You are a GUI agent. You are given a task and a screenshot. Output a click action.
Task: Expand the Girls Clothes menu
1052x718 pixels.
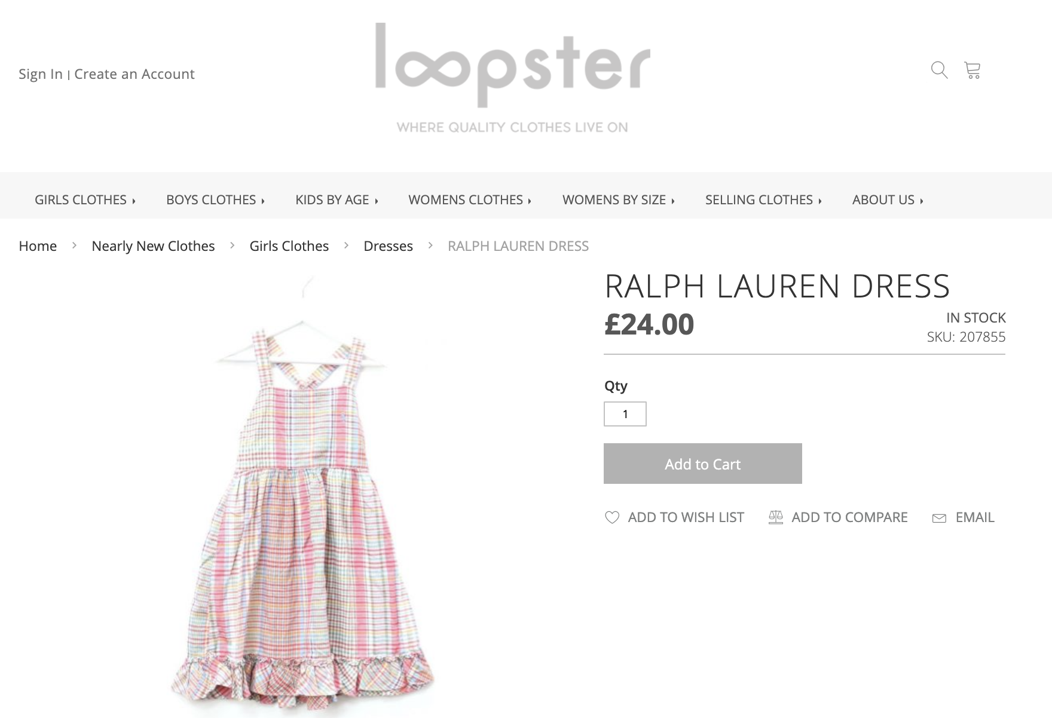pyautogui.click(x=85, y=200)
